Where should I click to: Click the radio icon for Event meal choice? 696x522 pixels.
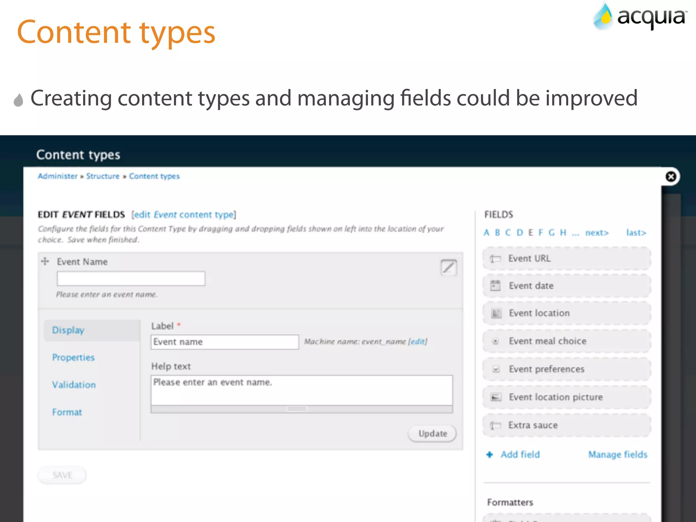[x=495, y=341]
